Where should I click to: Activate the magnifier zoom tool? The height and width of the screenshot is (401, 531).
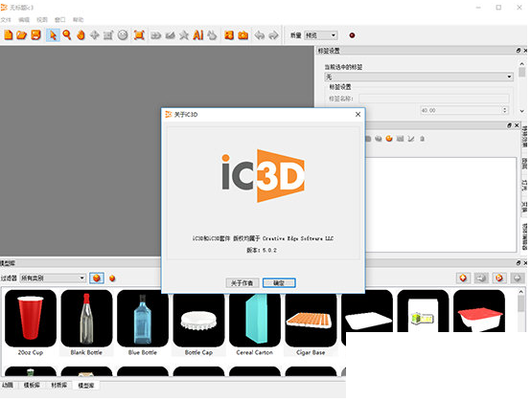(x=67, y=34)
